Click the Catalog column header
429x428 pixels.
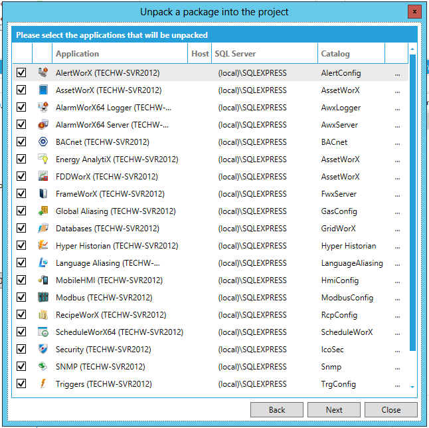tap(351, 54)
